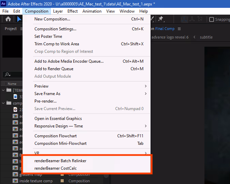
Task: Click the Home icon in toolbar
Action: pyautogui.click(x=8, y=19)
